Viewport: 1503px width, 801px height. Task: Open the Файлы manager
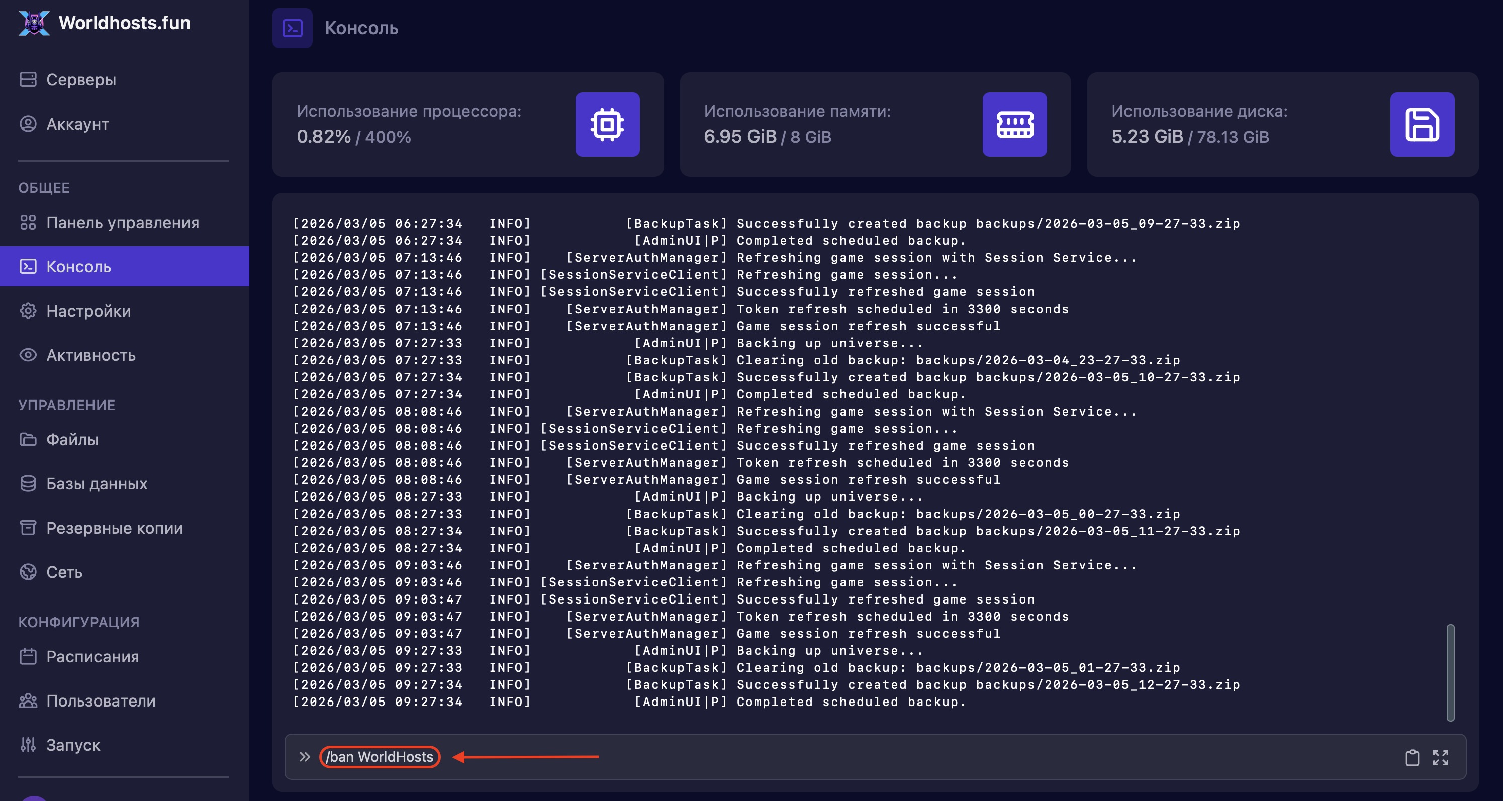[x=72, y=439]
